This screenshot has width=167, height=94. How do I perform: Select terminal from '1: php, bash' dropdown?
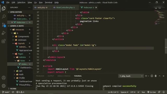pos(131,76)
